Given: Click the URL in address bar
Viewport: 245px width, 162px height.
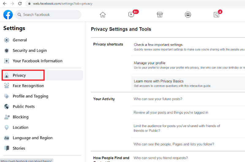Looking at the screenshot, I should tap(62, 3).
